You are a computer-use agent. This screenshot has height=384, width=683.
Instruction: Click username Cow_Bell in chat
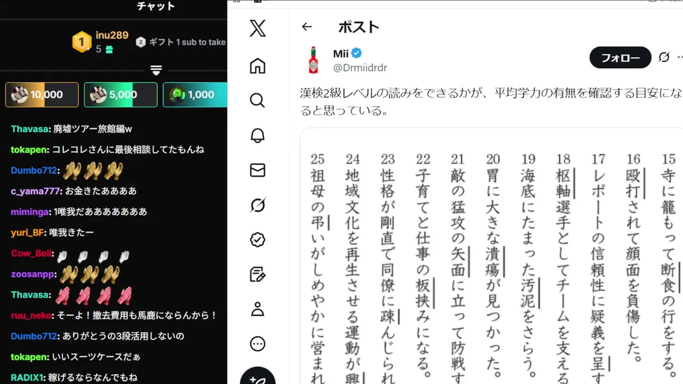click(31, 253)
